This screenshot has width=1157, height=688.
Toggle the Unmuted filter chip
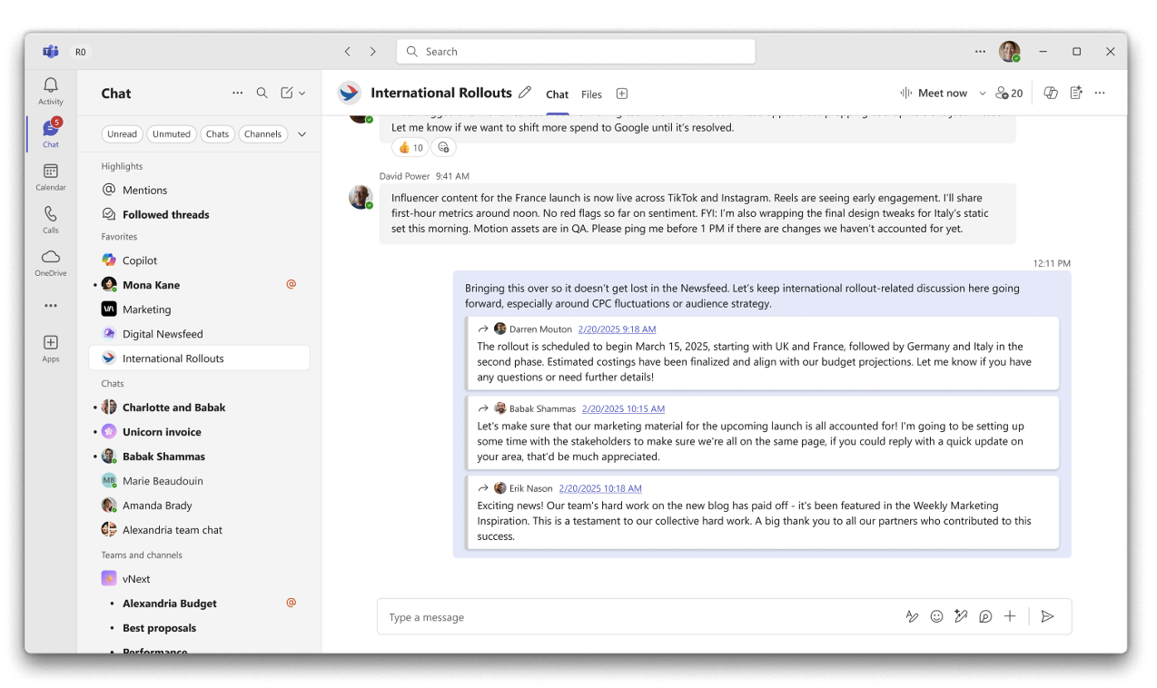pos(172,134)
